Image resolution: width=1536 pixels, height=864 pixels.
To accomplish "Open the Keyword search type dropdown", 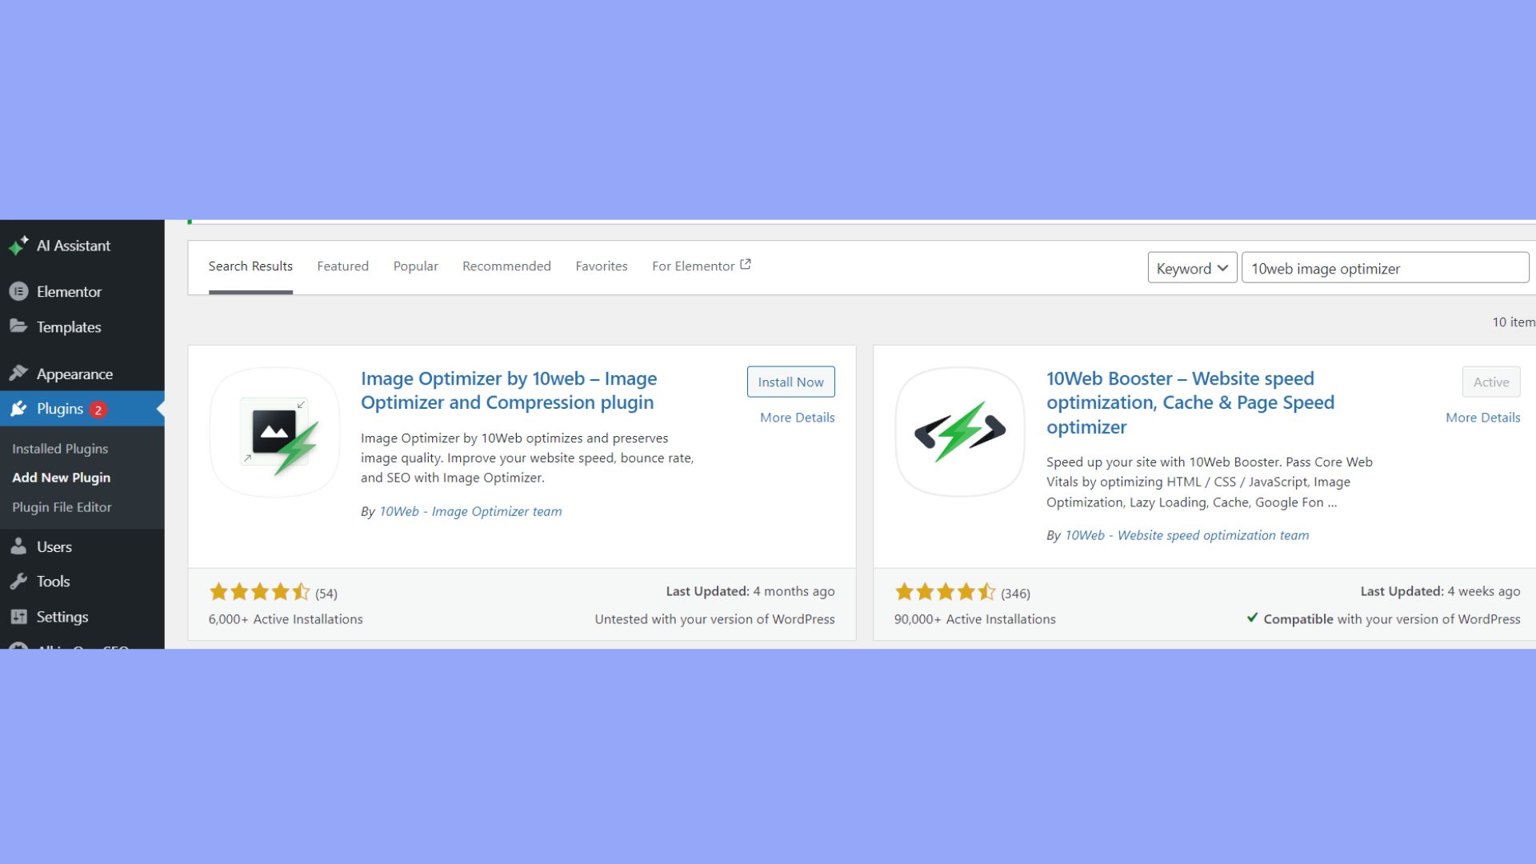I will (x=1191, y=268).
